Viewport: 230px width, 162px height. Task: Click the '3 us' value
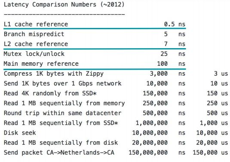tap(221, 73)
